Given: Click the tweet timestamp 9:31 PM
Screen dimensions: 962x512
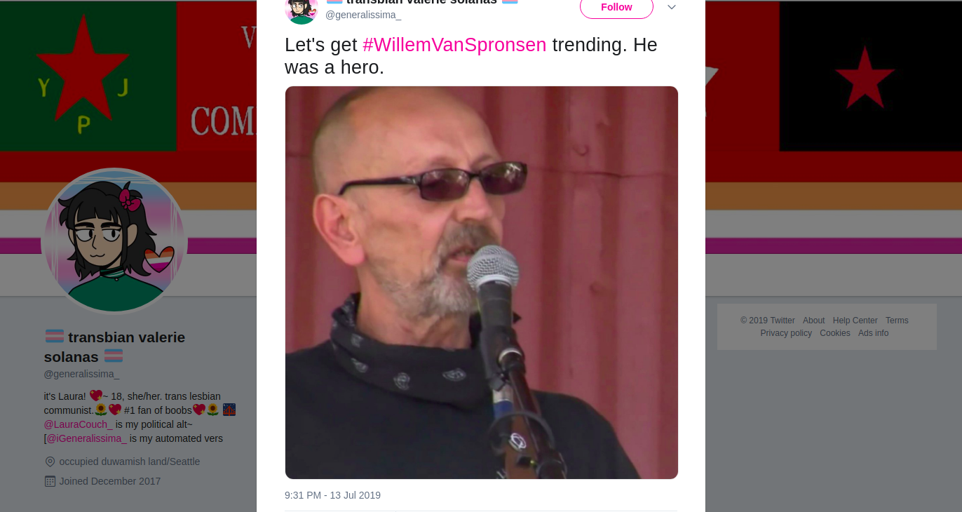Looking at the screenshot, I should [332, 495].
